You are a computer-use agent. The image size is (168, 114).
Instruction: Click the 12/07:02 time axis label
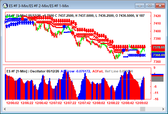click(55, 103)
